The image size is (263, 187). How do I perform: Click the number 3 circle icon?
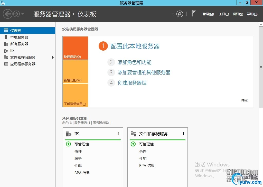(111, 72)
